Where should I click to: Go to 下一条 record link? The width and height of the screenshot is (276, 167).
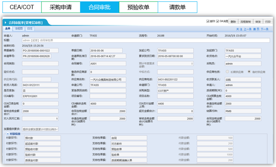coord(265,29)
